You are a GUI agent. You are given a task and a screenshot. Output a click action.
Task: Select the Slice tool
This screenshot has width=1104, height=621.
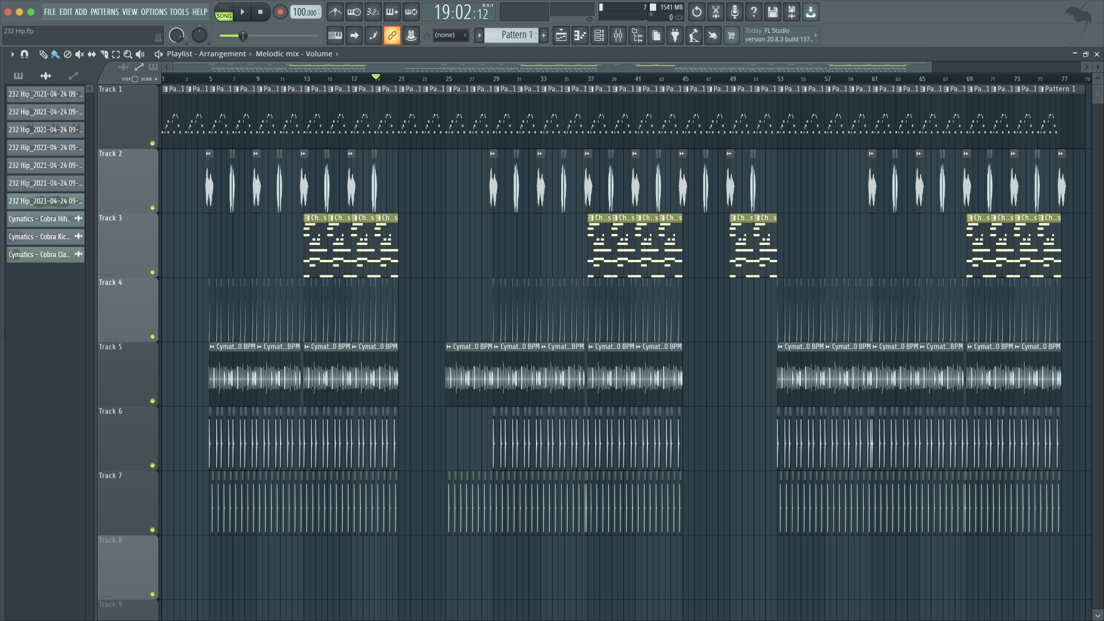[x=104, y=54]
